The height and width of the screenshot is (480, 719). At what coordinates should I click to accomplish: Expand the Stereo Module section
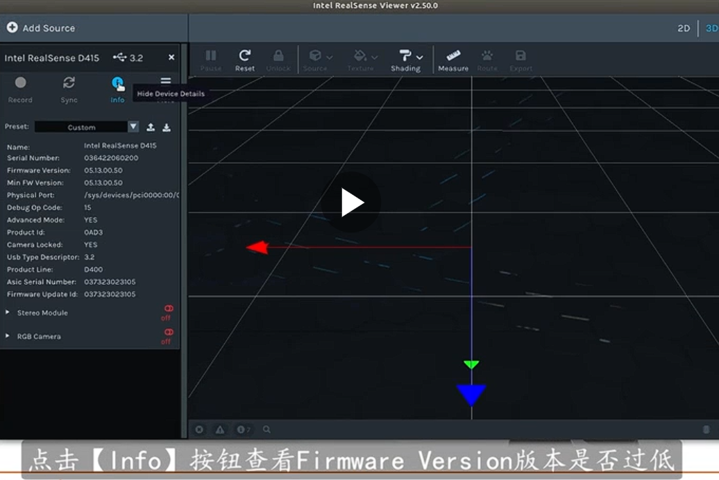8,312
